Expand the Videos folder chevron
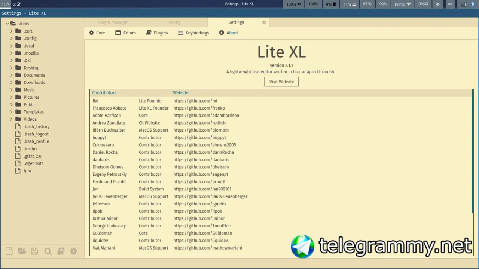 tap(12, 119)
